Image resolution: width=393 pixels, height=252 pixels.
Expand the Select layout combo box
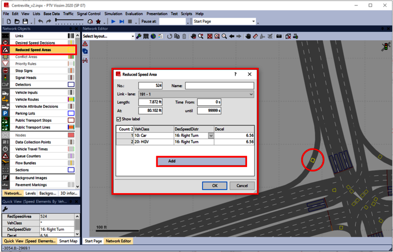[132, 36]
